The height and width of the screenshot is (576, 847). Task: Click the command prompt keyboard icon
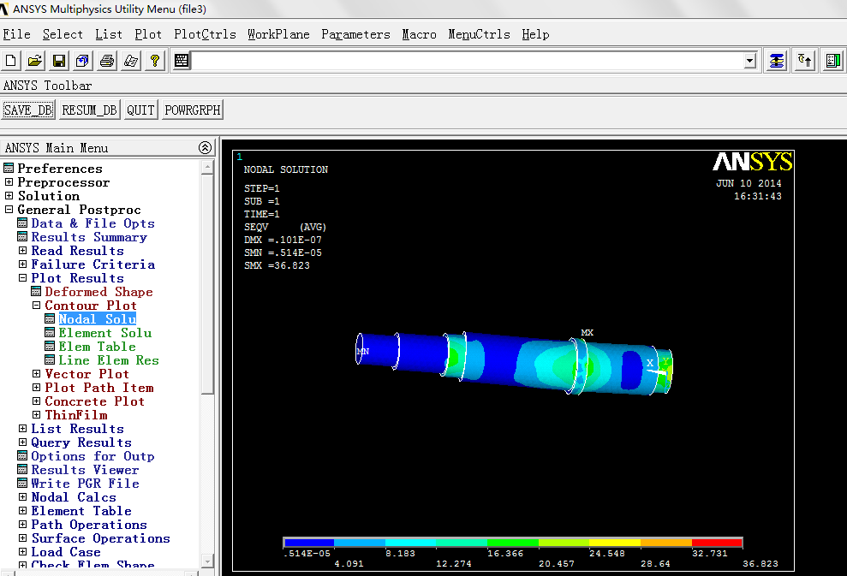coord(182,61)
